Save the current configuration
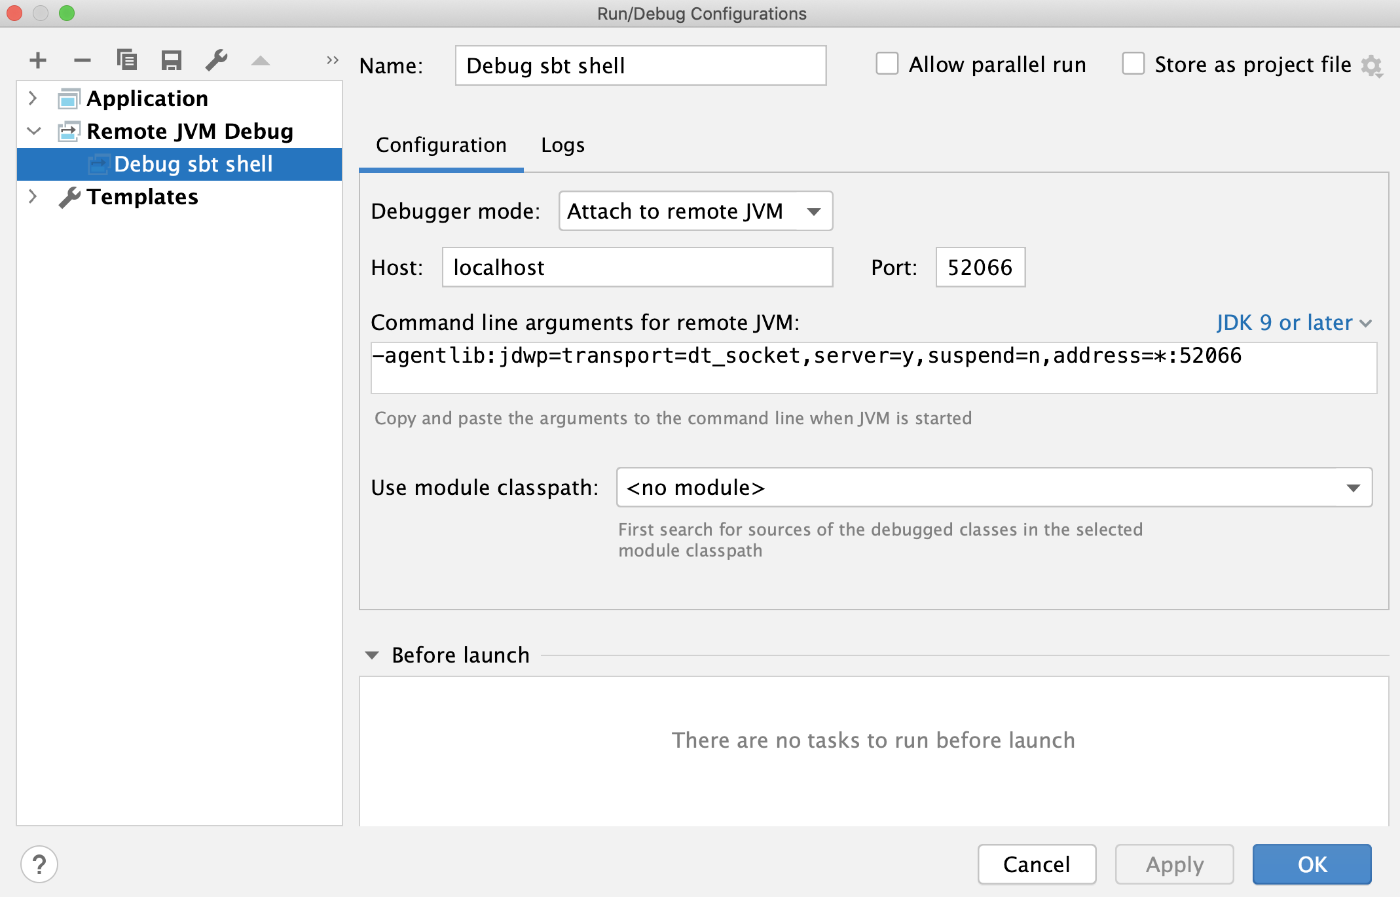The height and width of the screenshot is (897, 1400). 172,60
